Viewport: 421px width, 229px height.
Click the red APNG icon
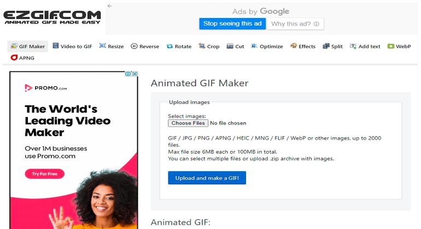coord(14,58)
